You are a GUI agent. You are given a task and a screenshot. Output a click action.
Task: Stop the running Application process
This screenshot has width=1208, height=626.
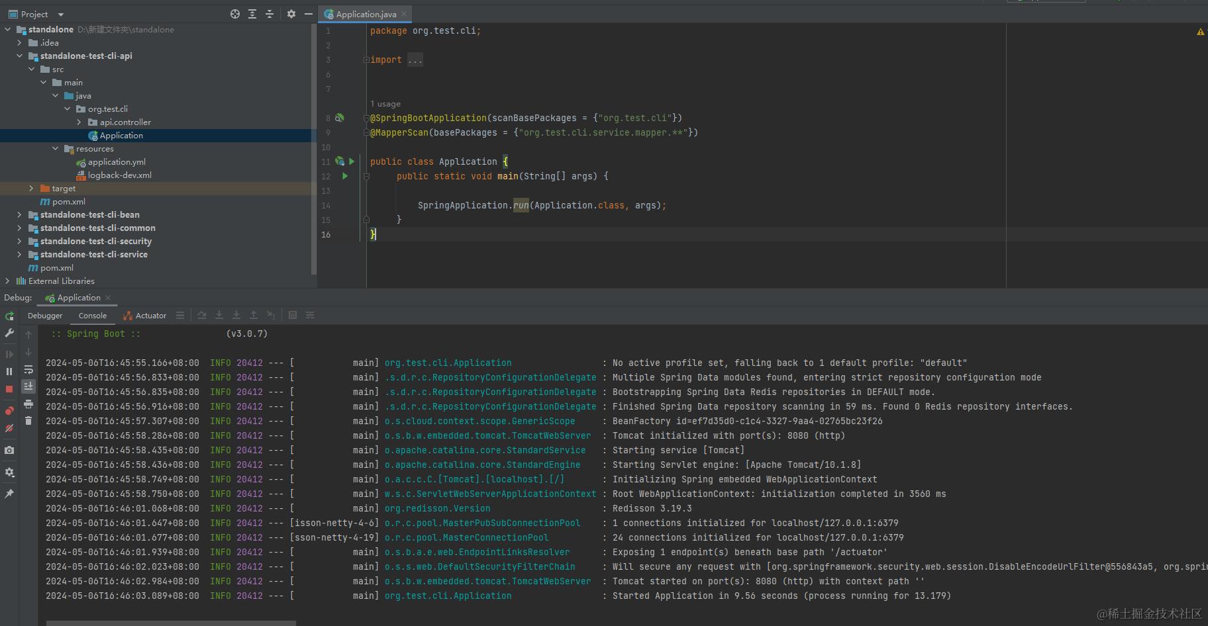click(9, 389)
